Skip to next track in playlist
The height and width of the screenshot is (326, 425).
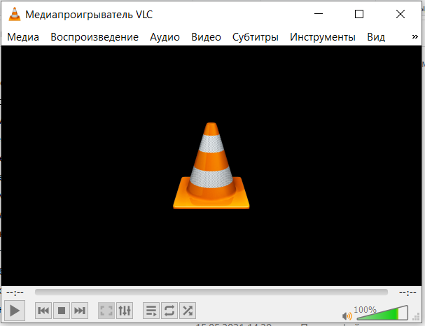[x=80, y=311]
